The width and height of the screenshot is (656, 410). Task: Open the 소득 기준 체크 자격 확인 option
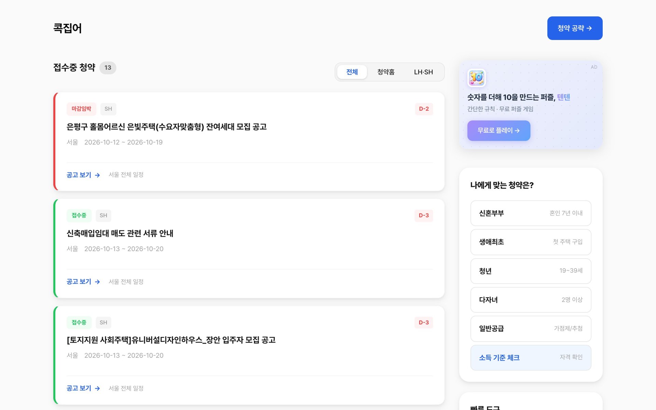pyautogui.click(x=531, y=357)
